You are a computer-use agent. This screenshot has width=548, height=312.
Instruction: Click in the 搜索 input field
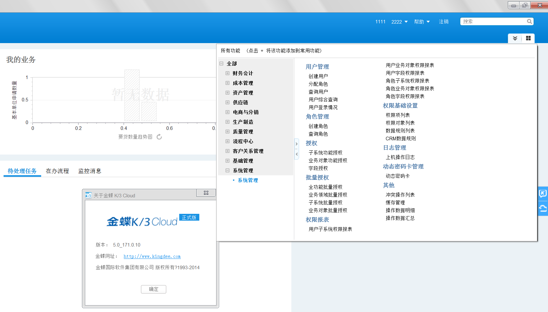[x=493, y=22]
